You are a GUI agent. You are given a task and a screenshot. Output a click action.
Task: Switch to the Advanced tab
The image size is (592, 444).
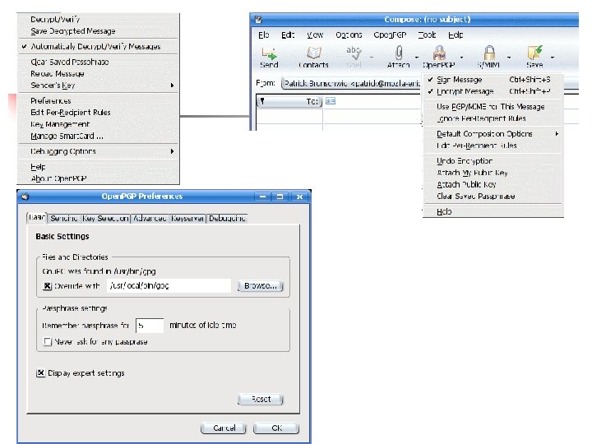(x=150, y=218)
